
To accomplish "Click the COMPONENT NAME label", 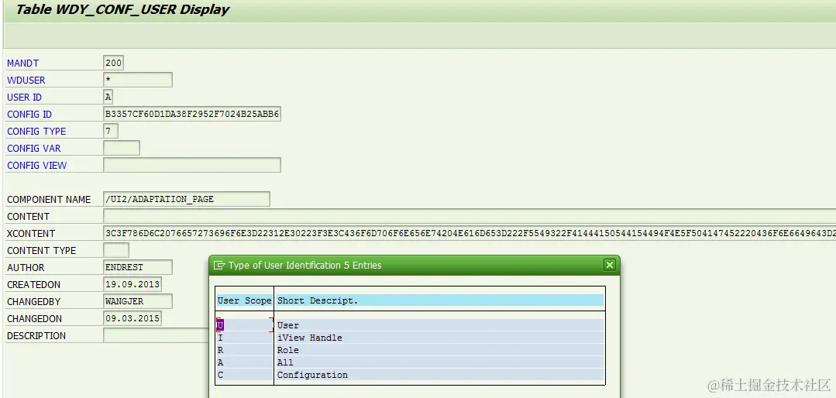I will 49,199.
